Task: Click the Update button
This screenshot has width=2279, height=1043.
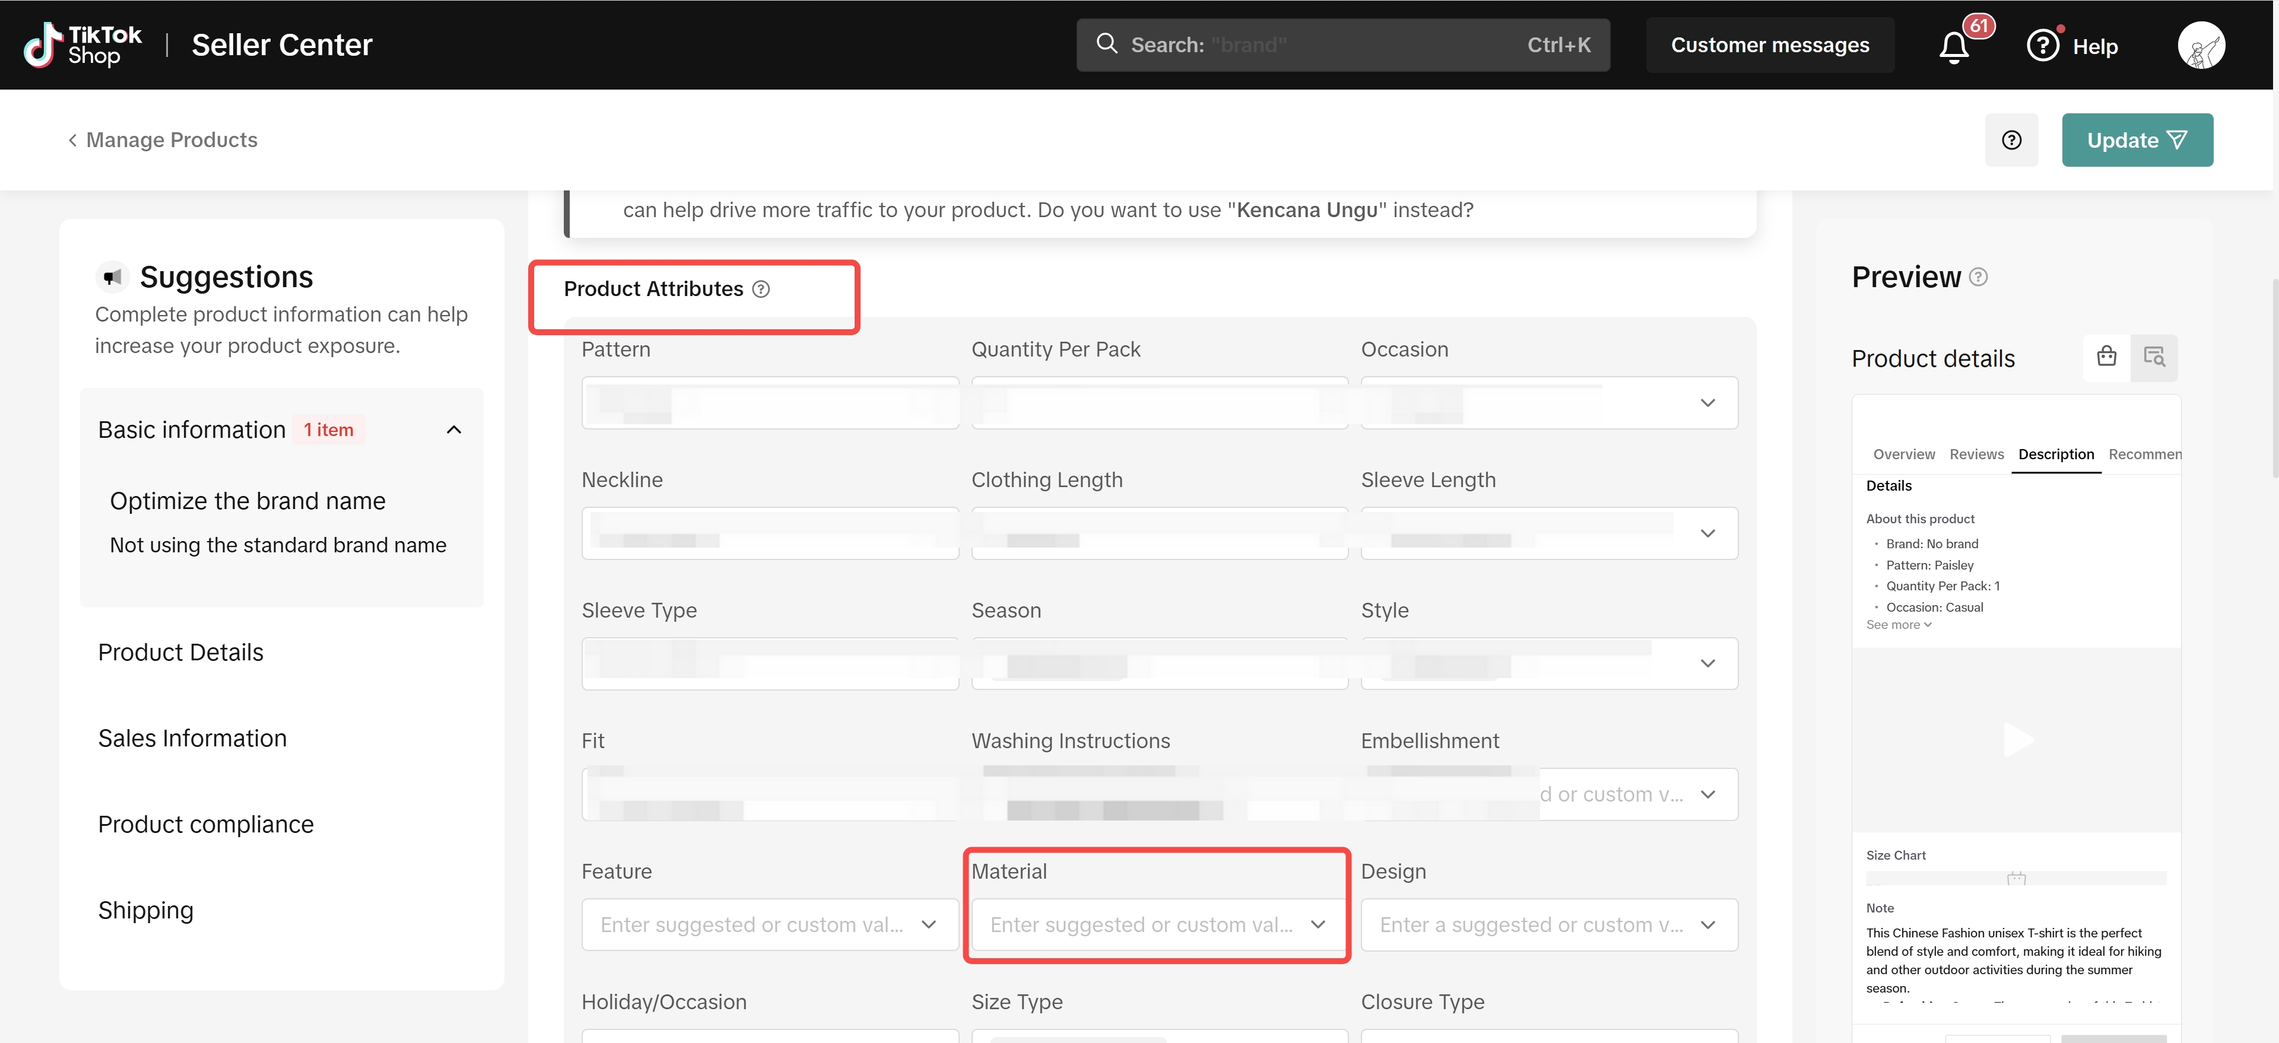Action: 2137,140
